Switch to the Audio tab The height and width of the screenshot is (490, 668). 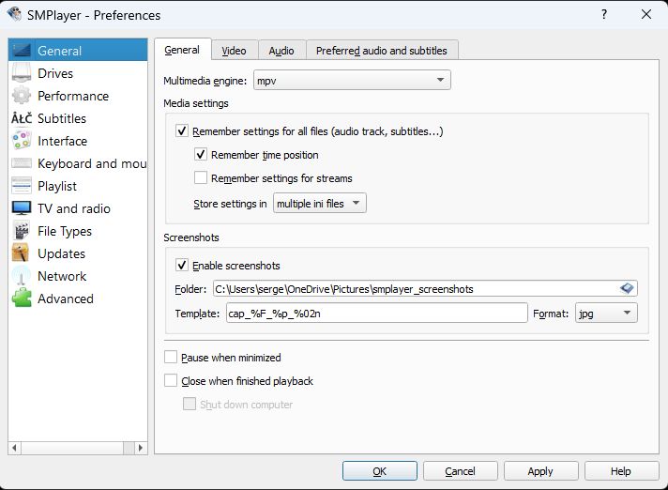click(281, 51)
